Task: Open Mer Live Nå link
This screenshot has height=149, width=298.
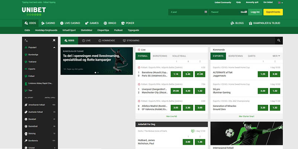Action: [x=172, y=116]
